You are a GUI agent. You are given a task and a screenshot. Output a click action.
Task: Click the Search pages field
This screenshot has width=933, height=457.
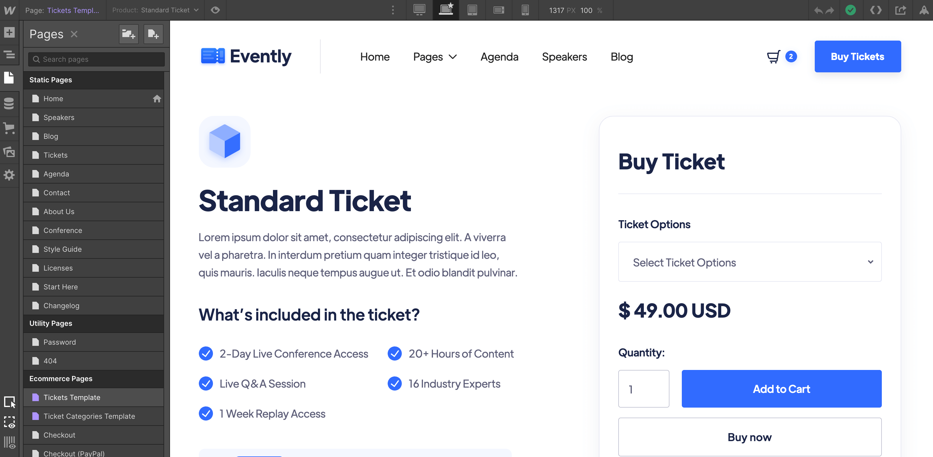pos(96,59)
